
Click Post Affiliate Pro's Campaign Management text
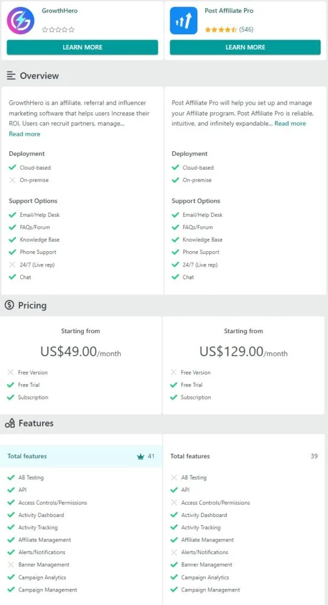click(211, 590)
